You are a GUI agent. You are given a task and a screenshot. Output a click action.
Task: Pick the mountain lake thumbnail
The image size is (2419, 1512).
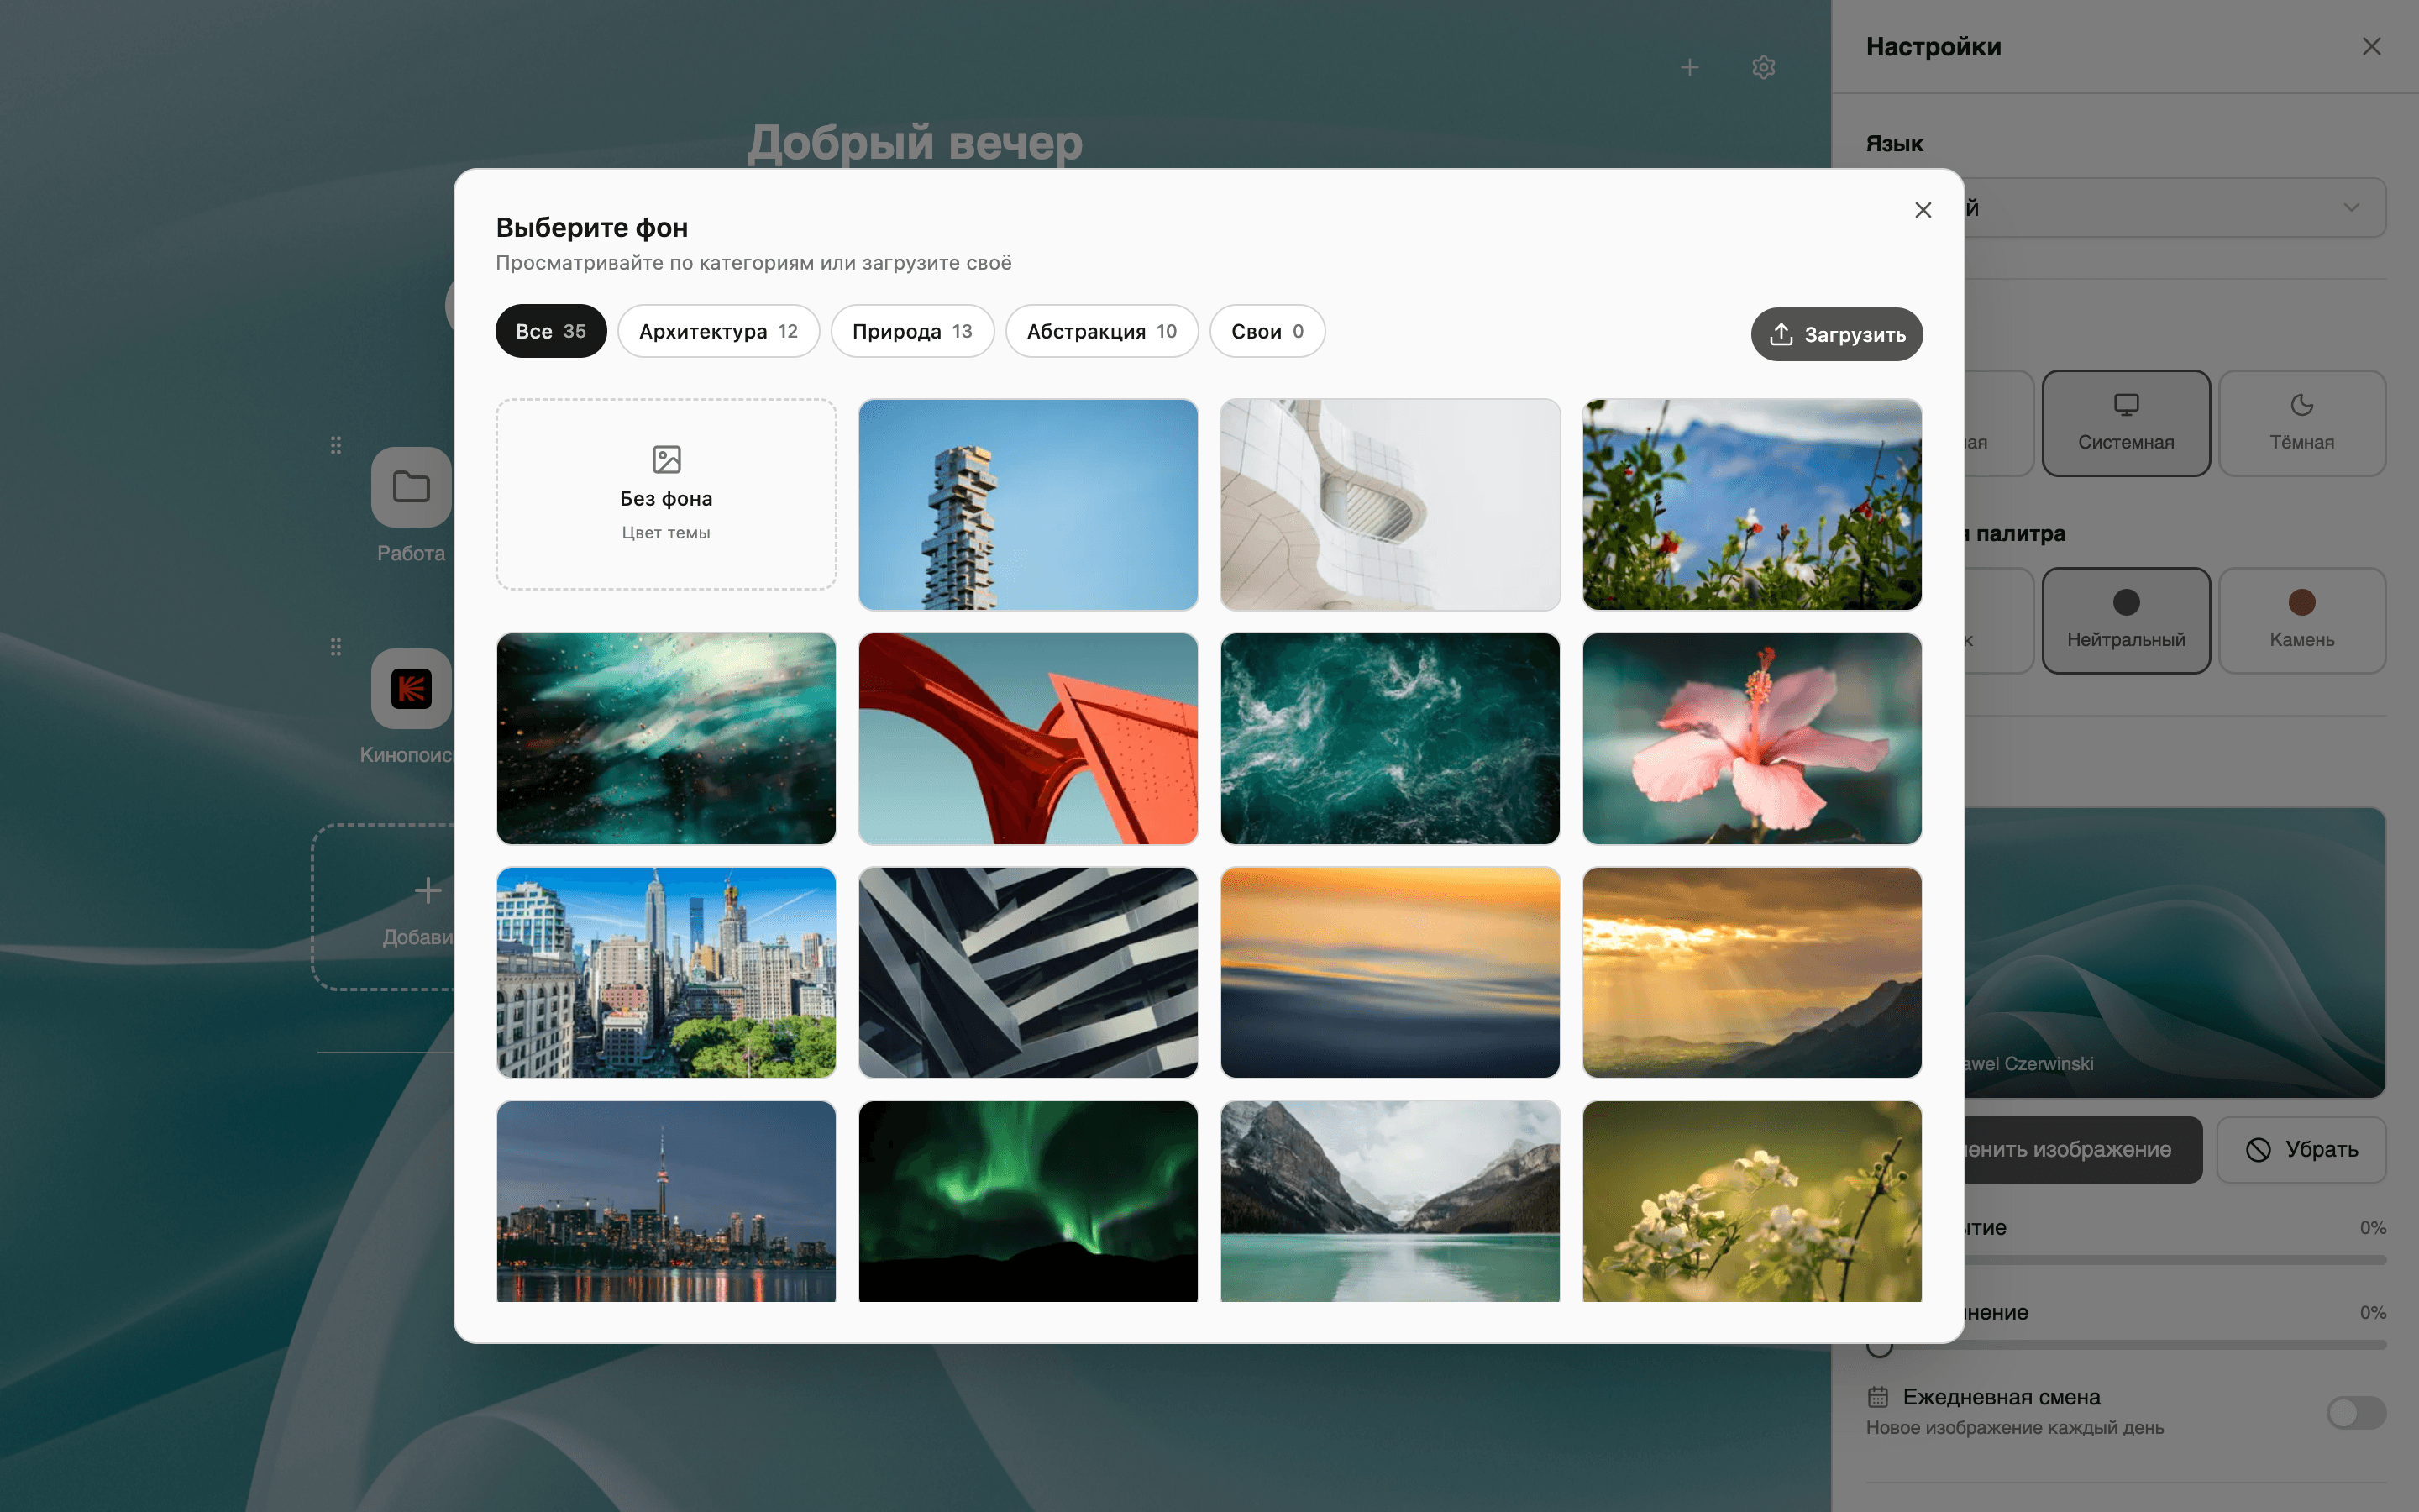coord(1389,1201)
